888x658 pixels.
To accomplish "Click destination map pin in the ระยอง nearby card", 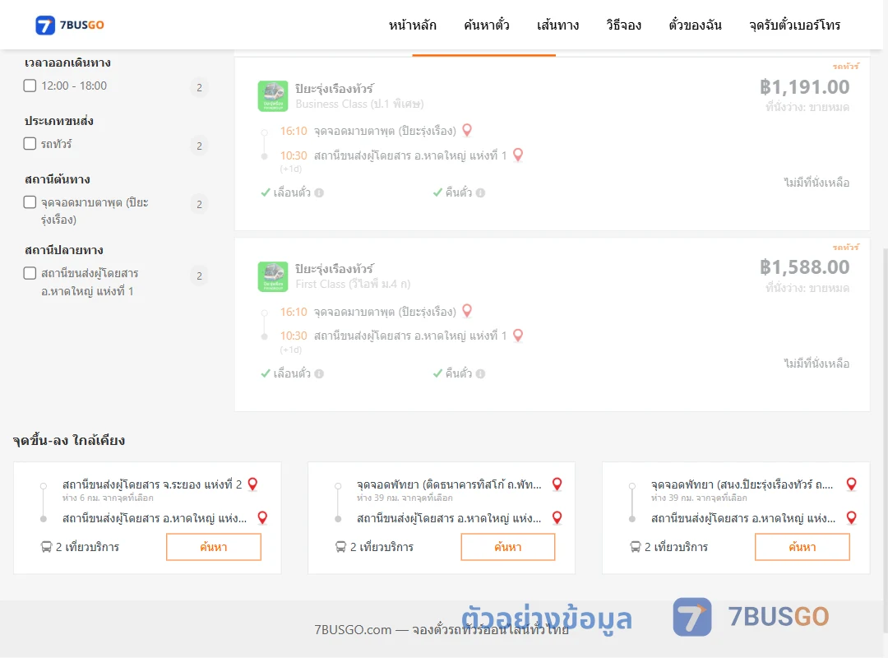I will tap(262, 517).
